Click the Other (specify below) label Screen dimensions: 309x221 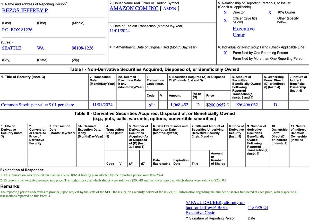coord(288,20)
